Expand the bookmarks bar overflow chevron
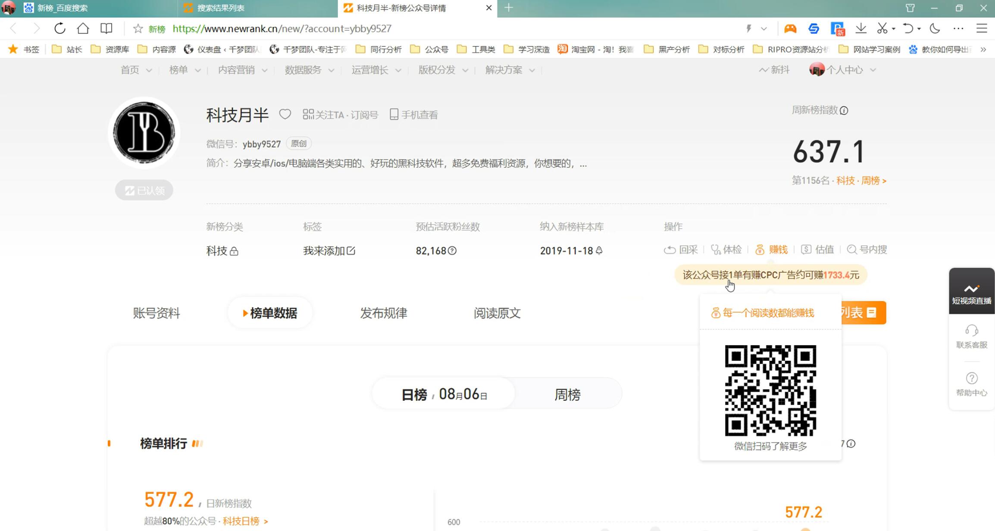995x531 pixels. 983,50
